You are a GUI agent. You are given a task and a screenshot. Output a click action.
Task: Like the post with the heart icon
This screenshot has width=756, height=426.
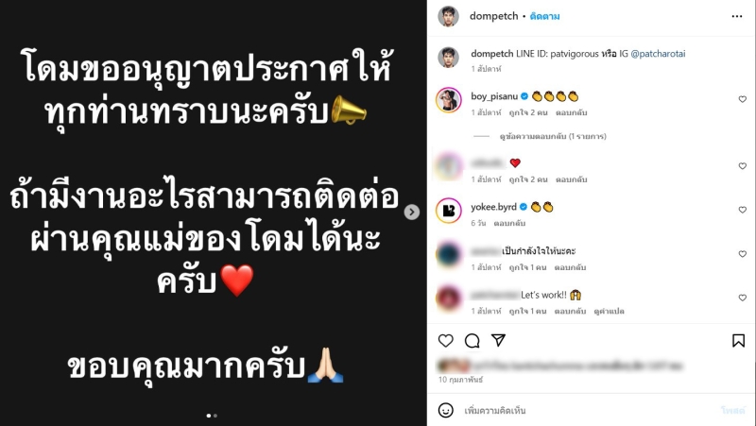[x=445, y=341]
